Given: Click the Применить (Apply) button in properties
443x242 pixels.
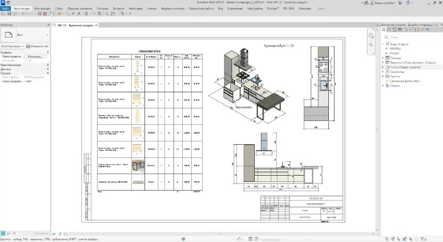Looking at the screenshot, I should (41, 233).
